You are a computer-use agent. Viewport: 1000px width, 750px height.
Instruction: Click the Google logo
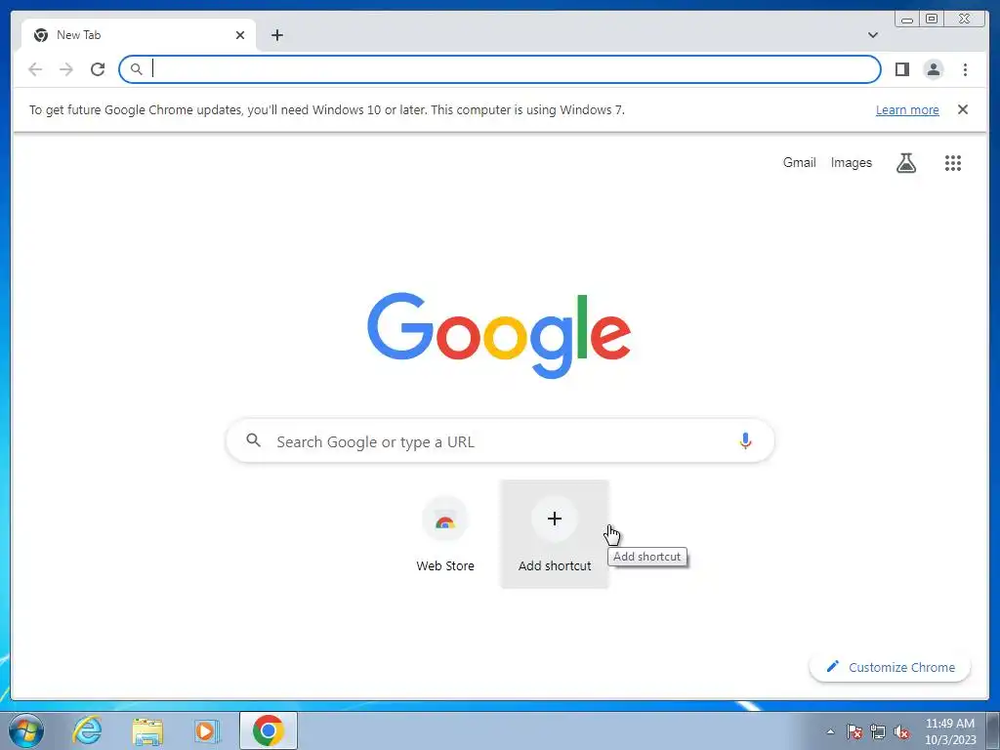point(499,336)
